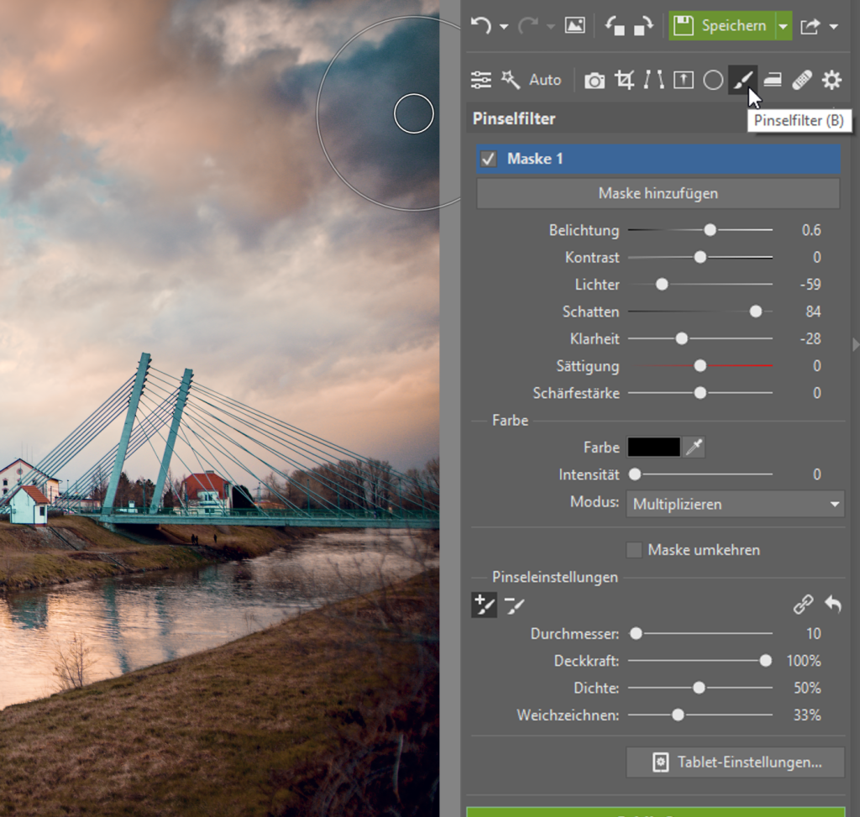
Task: Select the Maske 1 list entry
Action: (658, 159)
